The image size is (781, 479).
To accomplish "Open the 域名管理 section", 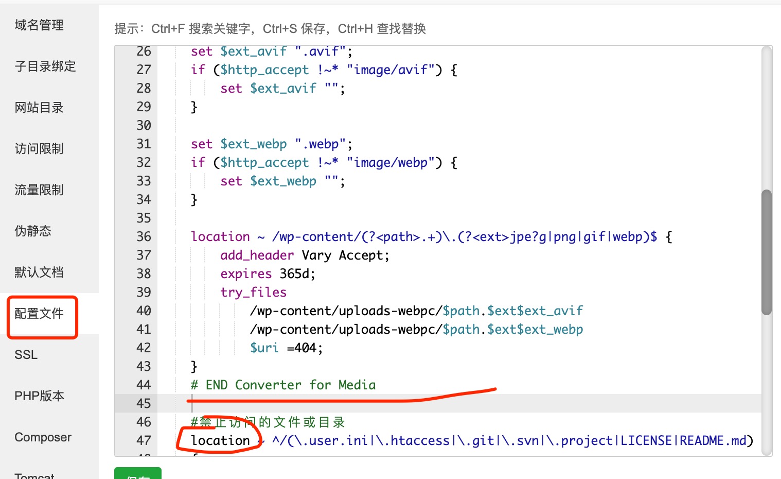I will [39, 25].
